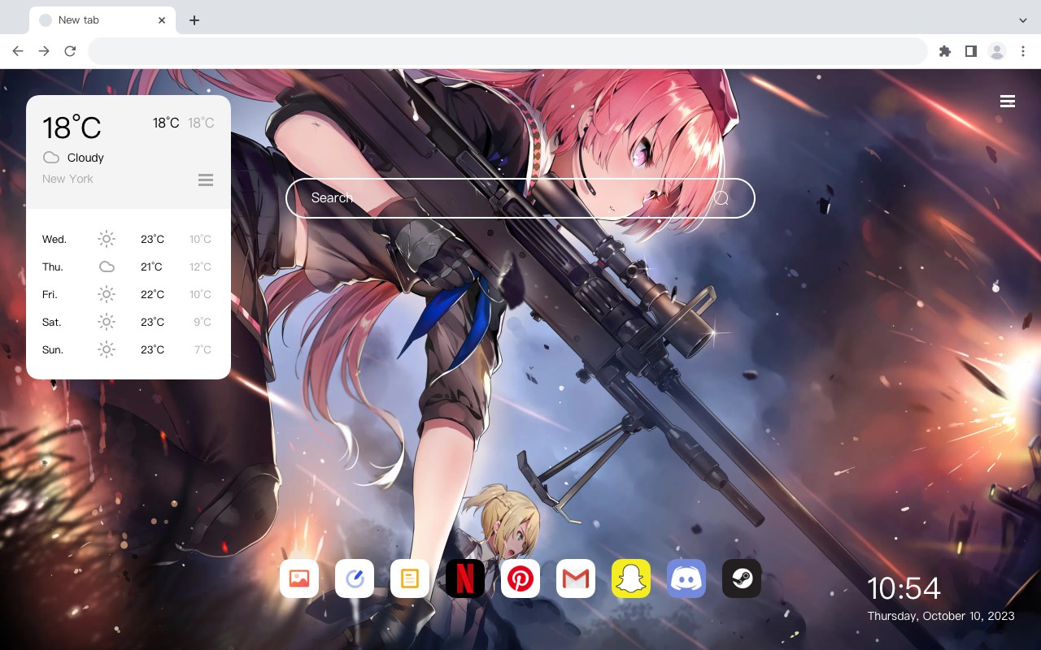Click Thursday's cloud icon
Screen dimensions: 1041x650
[107, 266]
